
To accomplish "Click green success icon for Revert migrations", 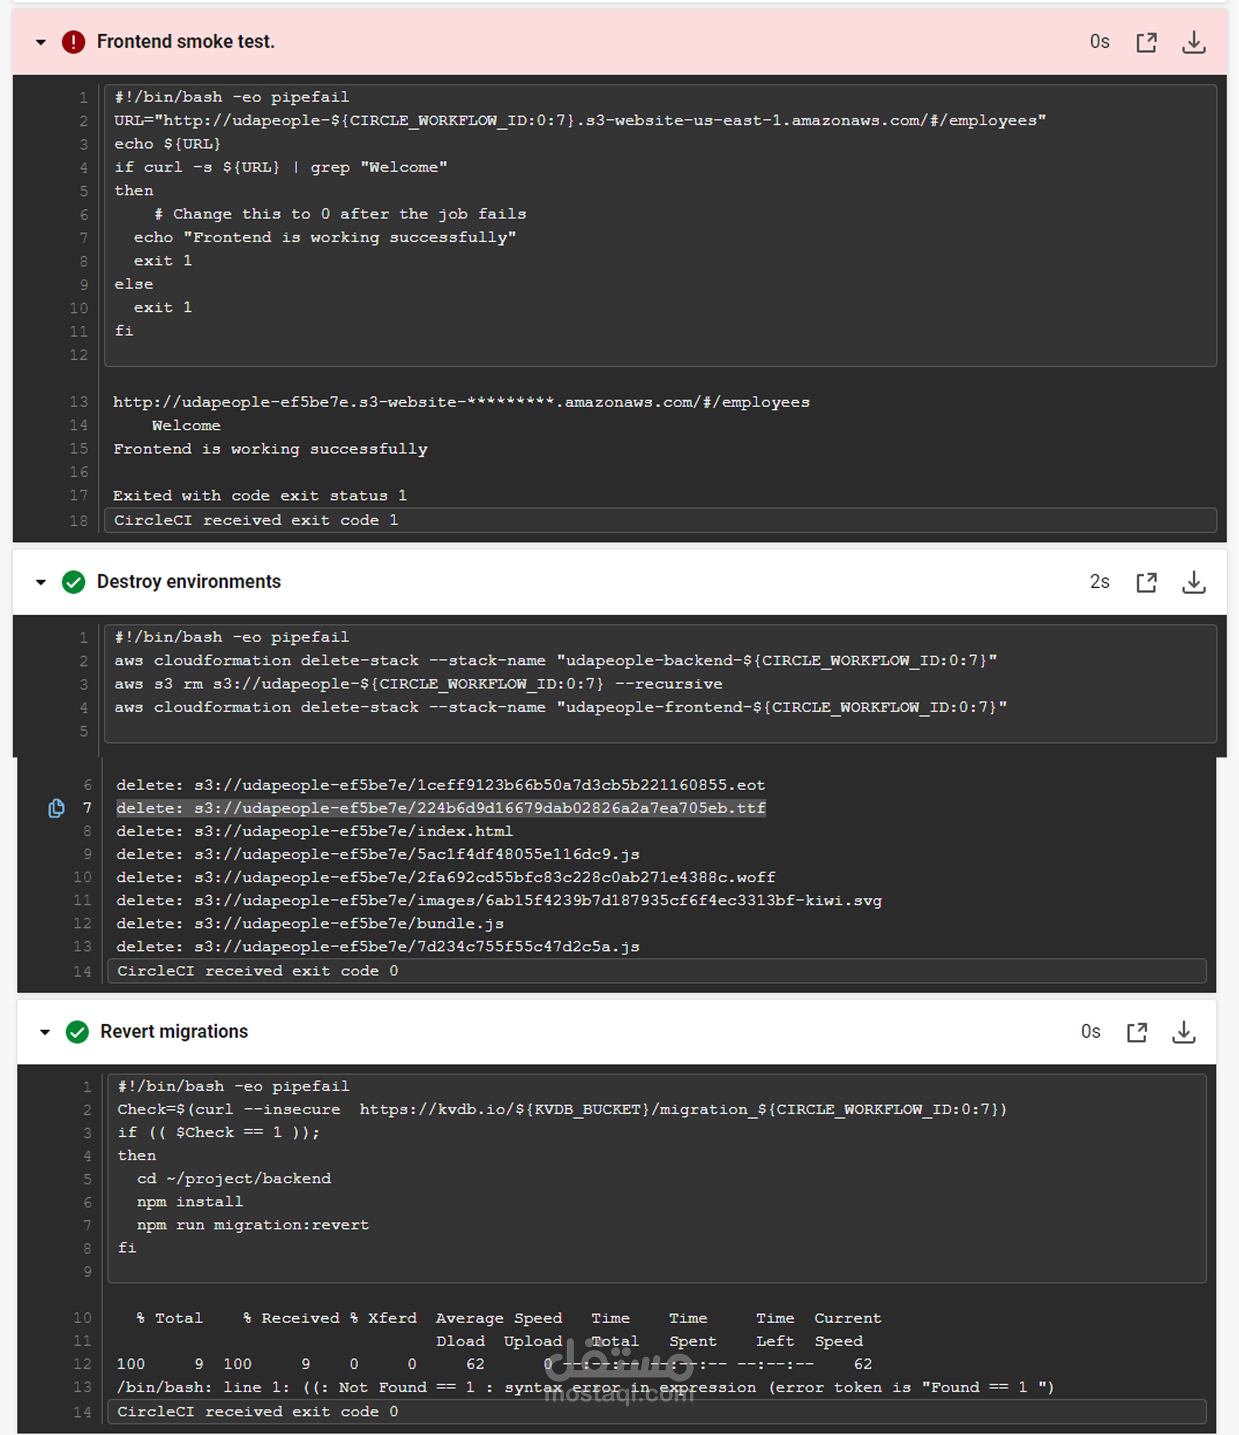I will 77,1032.
